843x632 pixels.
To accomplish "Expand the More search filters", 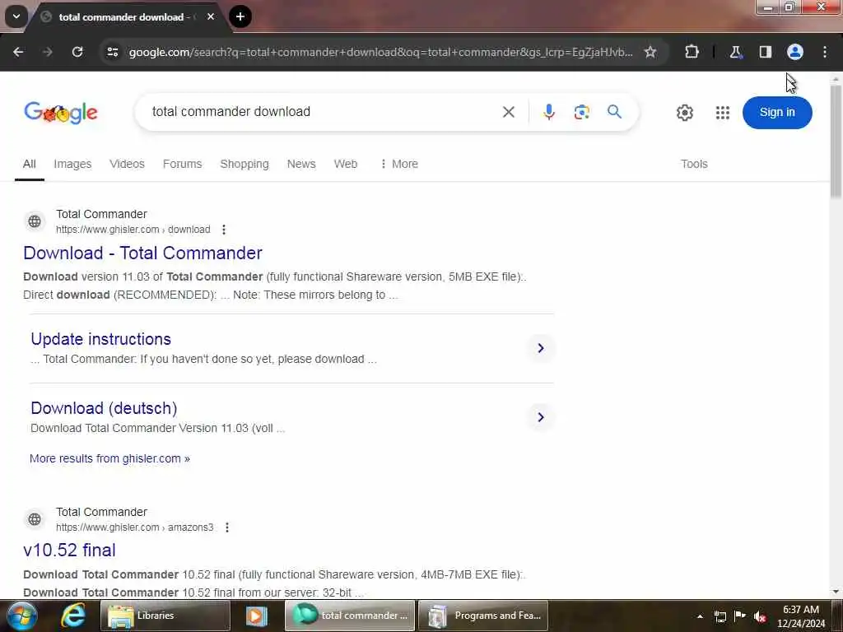I will pos(399,164).
